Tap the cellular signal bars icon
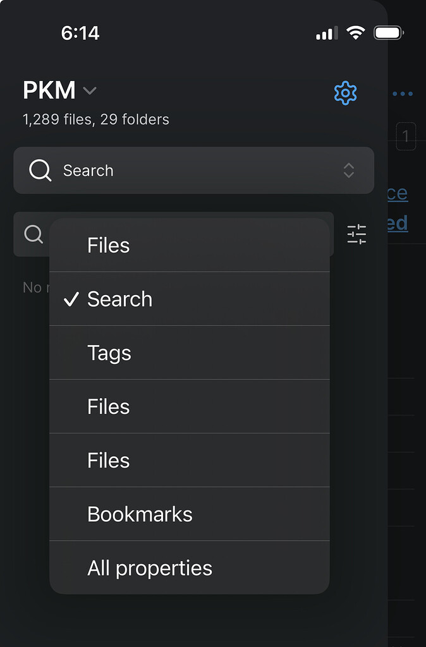Image resolution: width=426 pixels, height=647 pixels. [x=326, y=33]
